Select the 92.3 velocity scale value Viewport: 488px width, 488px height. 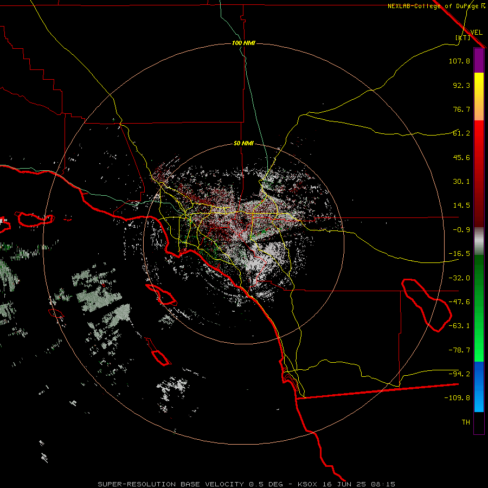click(461, 85)
